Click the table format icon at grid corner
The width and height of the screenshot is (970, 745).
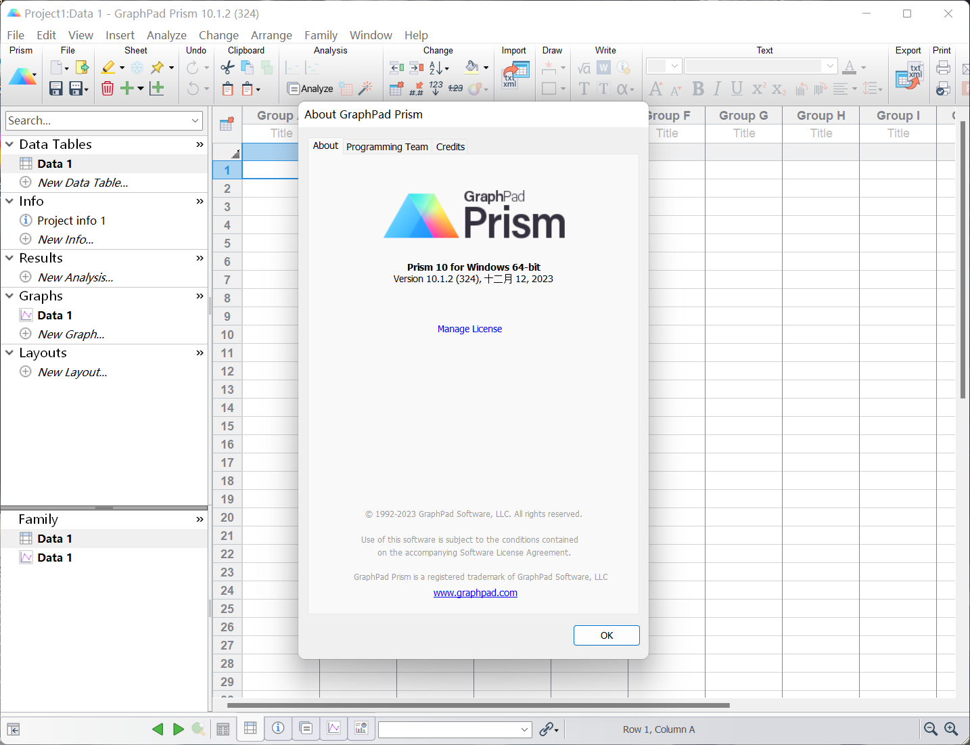[227, 124]
